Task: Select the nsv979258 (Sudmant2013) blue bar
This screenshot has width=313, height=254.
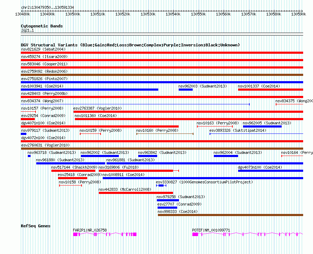Action: tap(168, 200)
